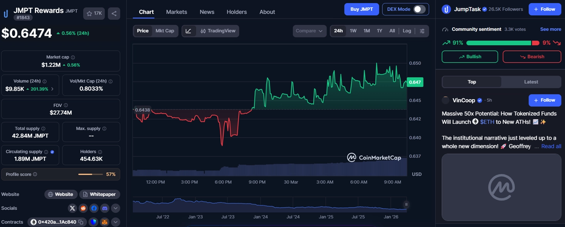Select the Price chart toggle
565x227 pixels.
[143, 31]
